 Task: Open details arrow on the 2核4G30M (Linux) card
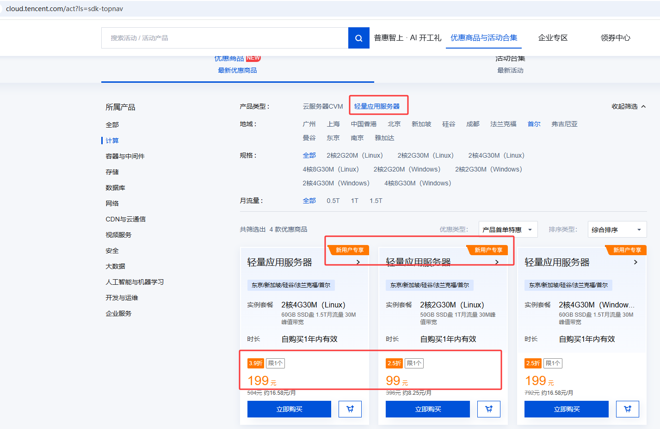coord(358,262)
